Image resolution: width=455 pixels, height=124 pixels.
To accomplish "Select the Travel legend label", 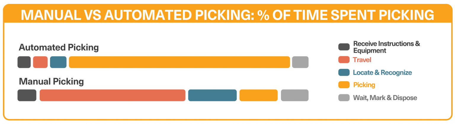I will 362,60.
